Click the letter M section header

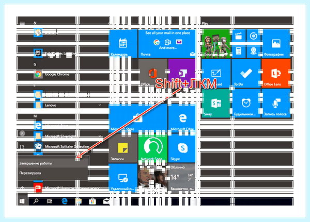35,116
